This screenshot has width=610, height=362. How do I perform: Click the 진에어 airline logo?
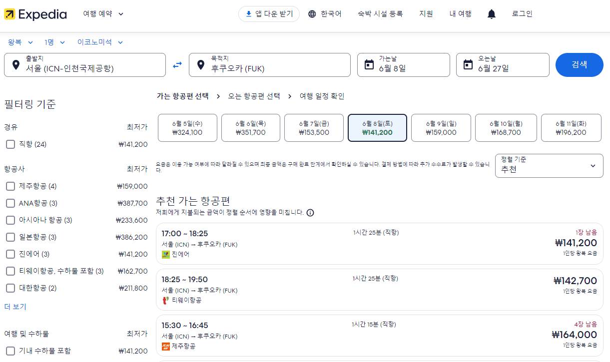166,254
